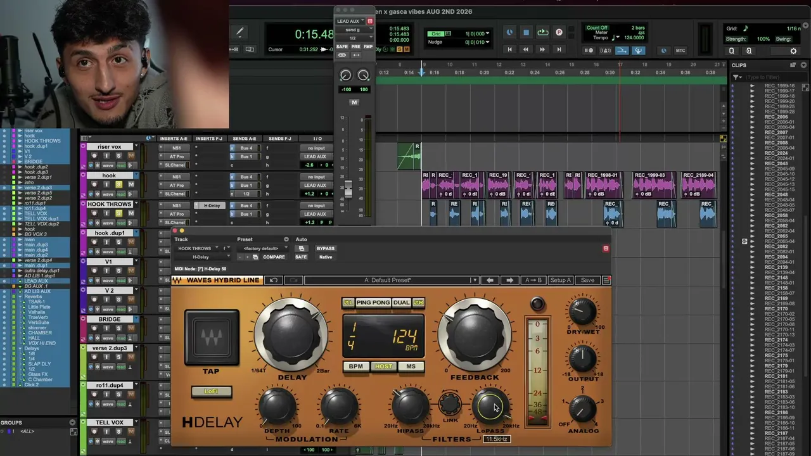The image size is (811, 456).
Task: Click the Waves plugin undo arrow
Action: [x=273, y=280]
